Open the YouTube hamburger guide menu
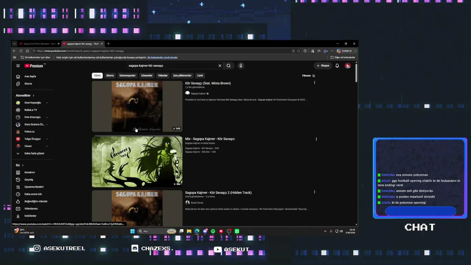 point(18,66)
